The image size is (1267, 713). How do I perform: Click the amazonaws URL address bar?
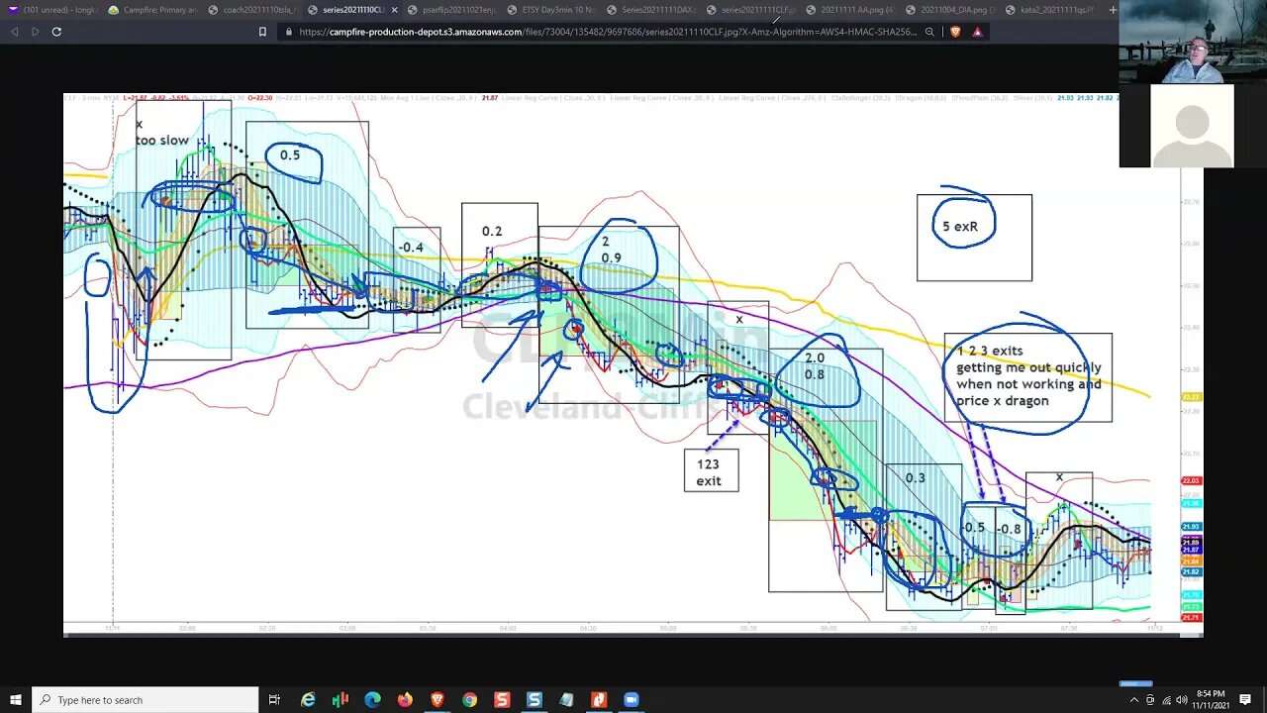[608, 32]
